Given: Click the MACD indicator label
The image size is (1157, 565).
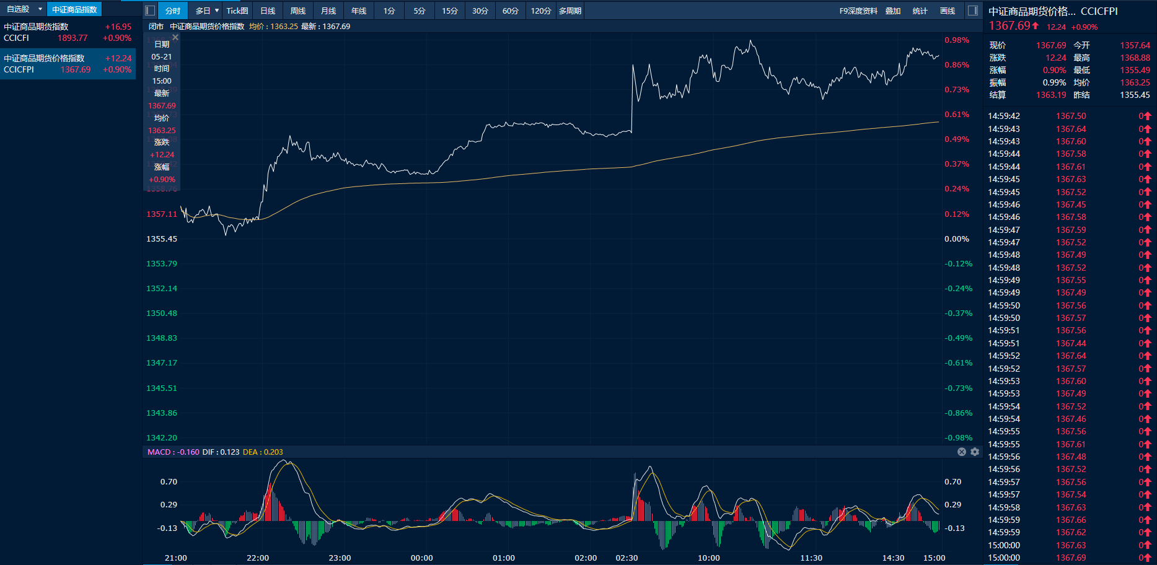Looking at the screenshot, I should point(159,452).
